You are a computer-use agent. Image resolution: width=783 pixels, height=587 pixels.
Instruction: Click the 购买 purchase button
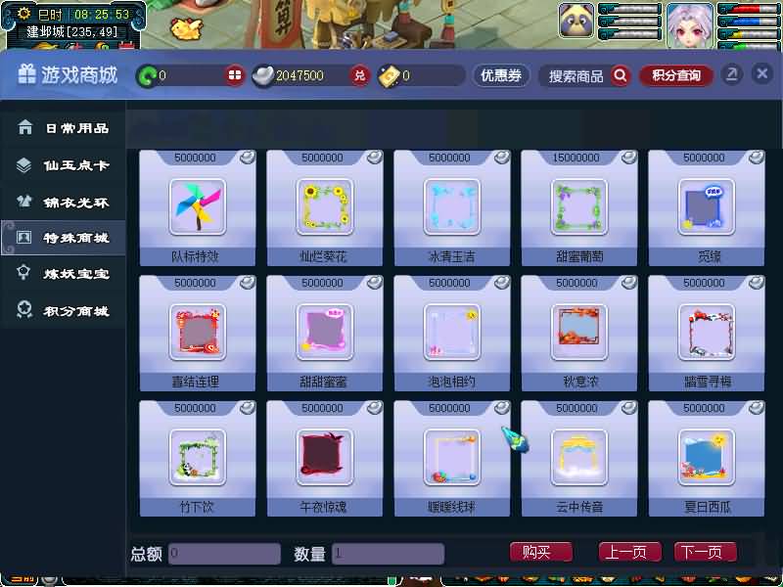click(x=540, y=552)
